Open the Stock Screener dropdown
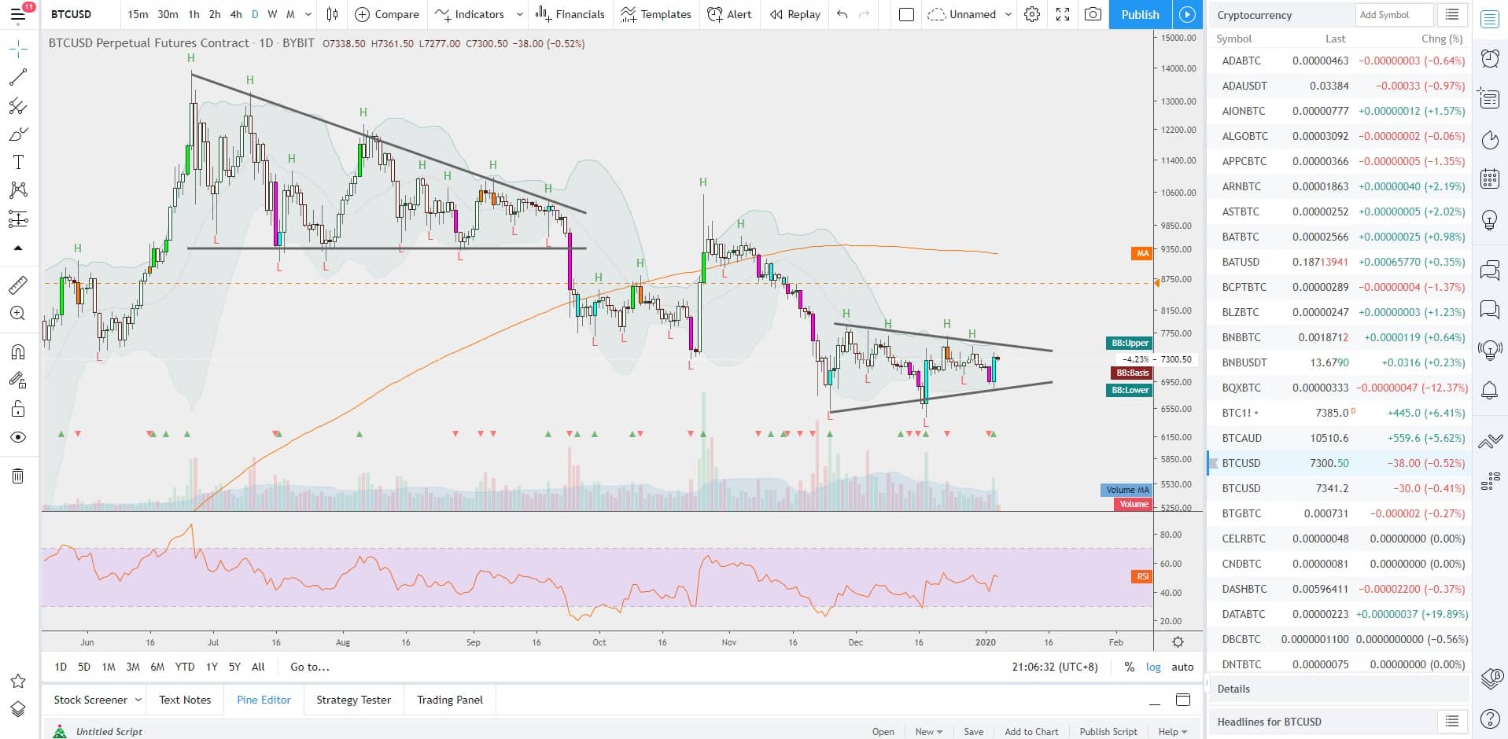This screenshot has height=739, width=1508. pyautogui.click(x=98, y=700)
